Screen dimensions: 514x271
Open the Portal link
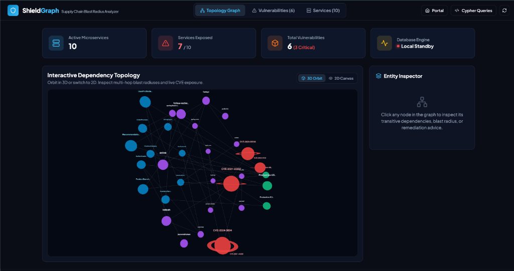point(434,11)
